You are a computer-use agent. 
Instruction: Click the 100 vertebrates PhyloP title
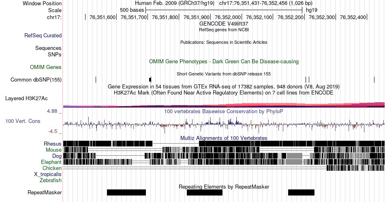pyautogui.click(x=224, y=111)
